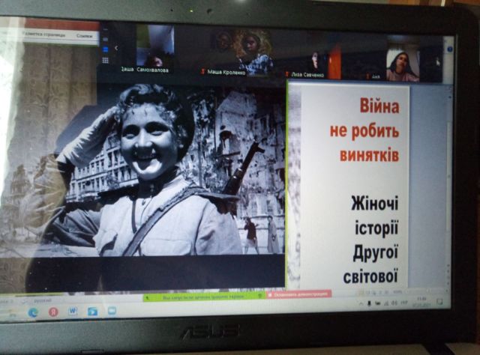This screenshot has height=355, width=480.
Task: Open Microsoft Edge from the taskbar
Action: tap(33, 312)
